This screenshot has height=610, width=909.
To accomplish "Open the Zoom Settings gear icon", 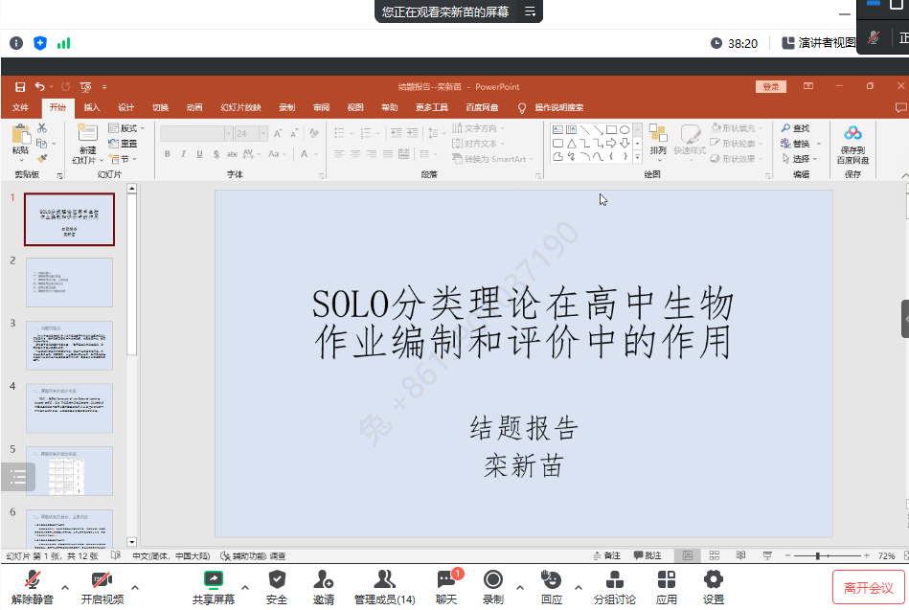I will (x=714, y=579).
